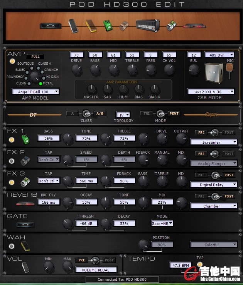Select the METAL amp category
The image size is (243, 285).
click(x=40, y=84)
